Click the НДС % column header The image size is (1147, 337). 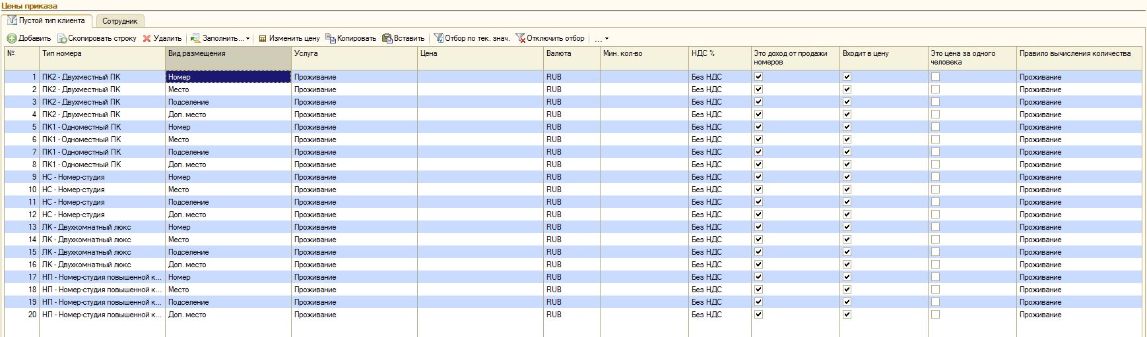(720, 58)
